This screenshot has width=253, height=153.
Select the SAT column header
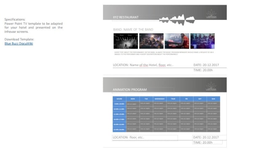coord(200,99)
